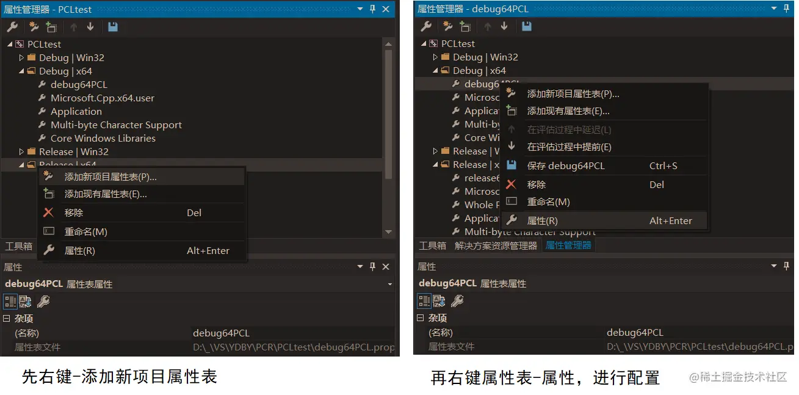Click Add New Project Property Sheet icon in debug64PCL toolbar
Image resolution: width=799 pixels, height=395 pixels.
(447, 26)
